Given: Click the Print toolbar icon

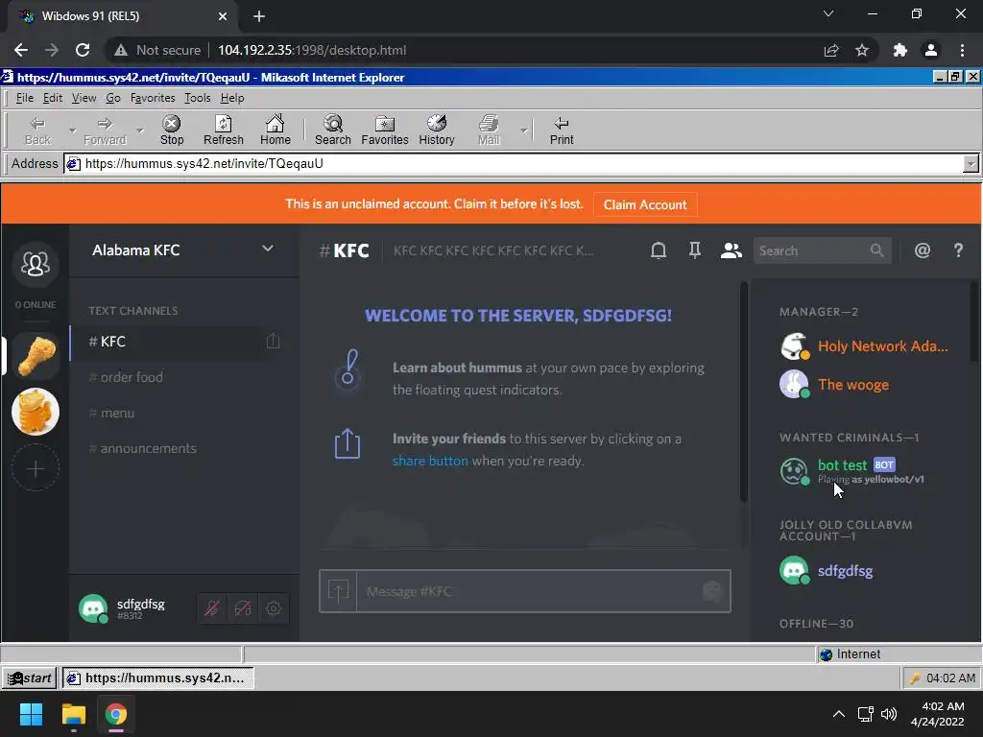Looking at the screenshot, I should pos(561,131).
